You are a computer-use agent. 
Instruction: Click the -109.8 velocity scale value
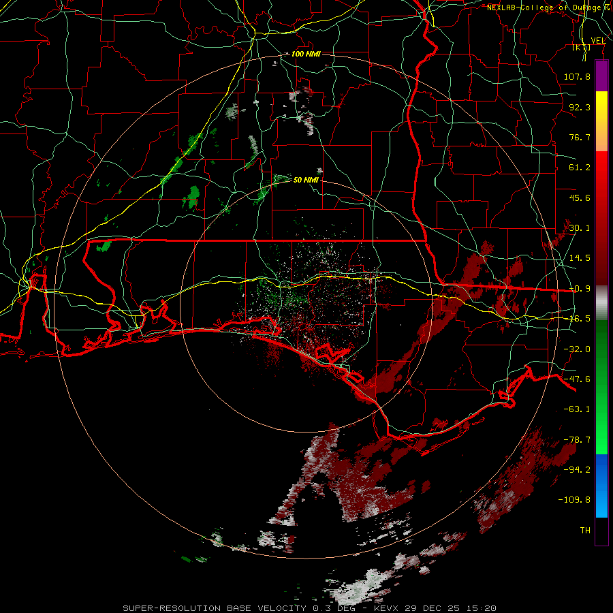574,500
